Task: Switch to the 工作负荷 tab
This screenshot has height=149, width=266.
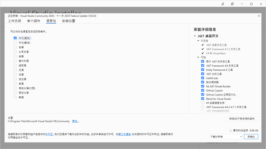Action: [x=15, y=21]
